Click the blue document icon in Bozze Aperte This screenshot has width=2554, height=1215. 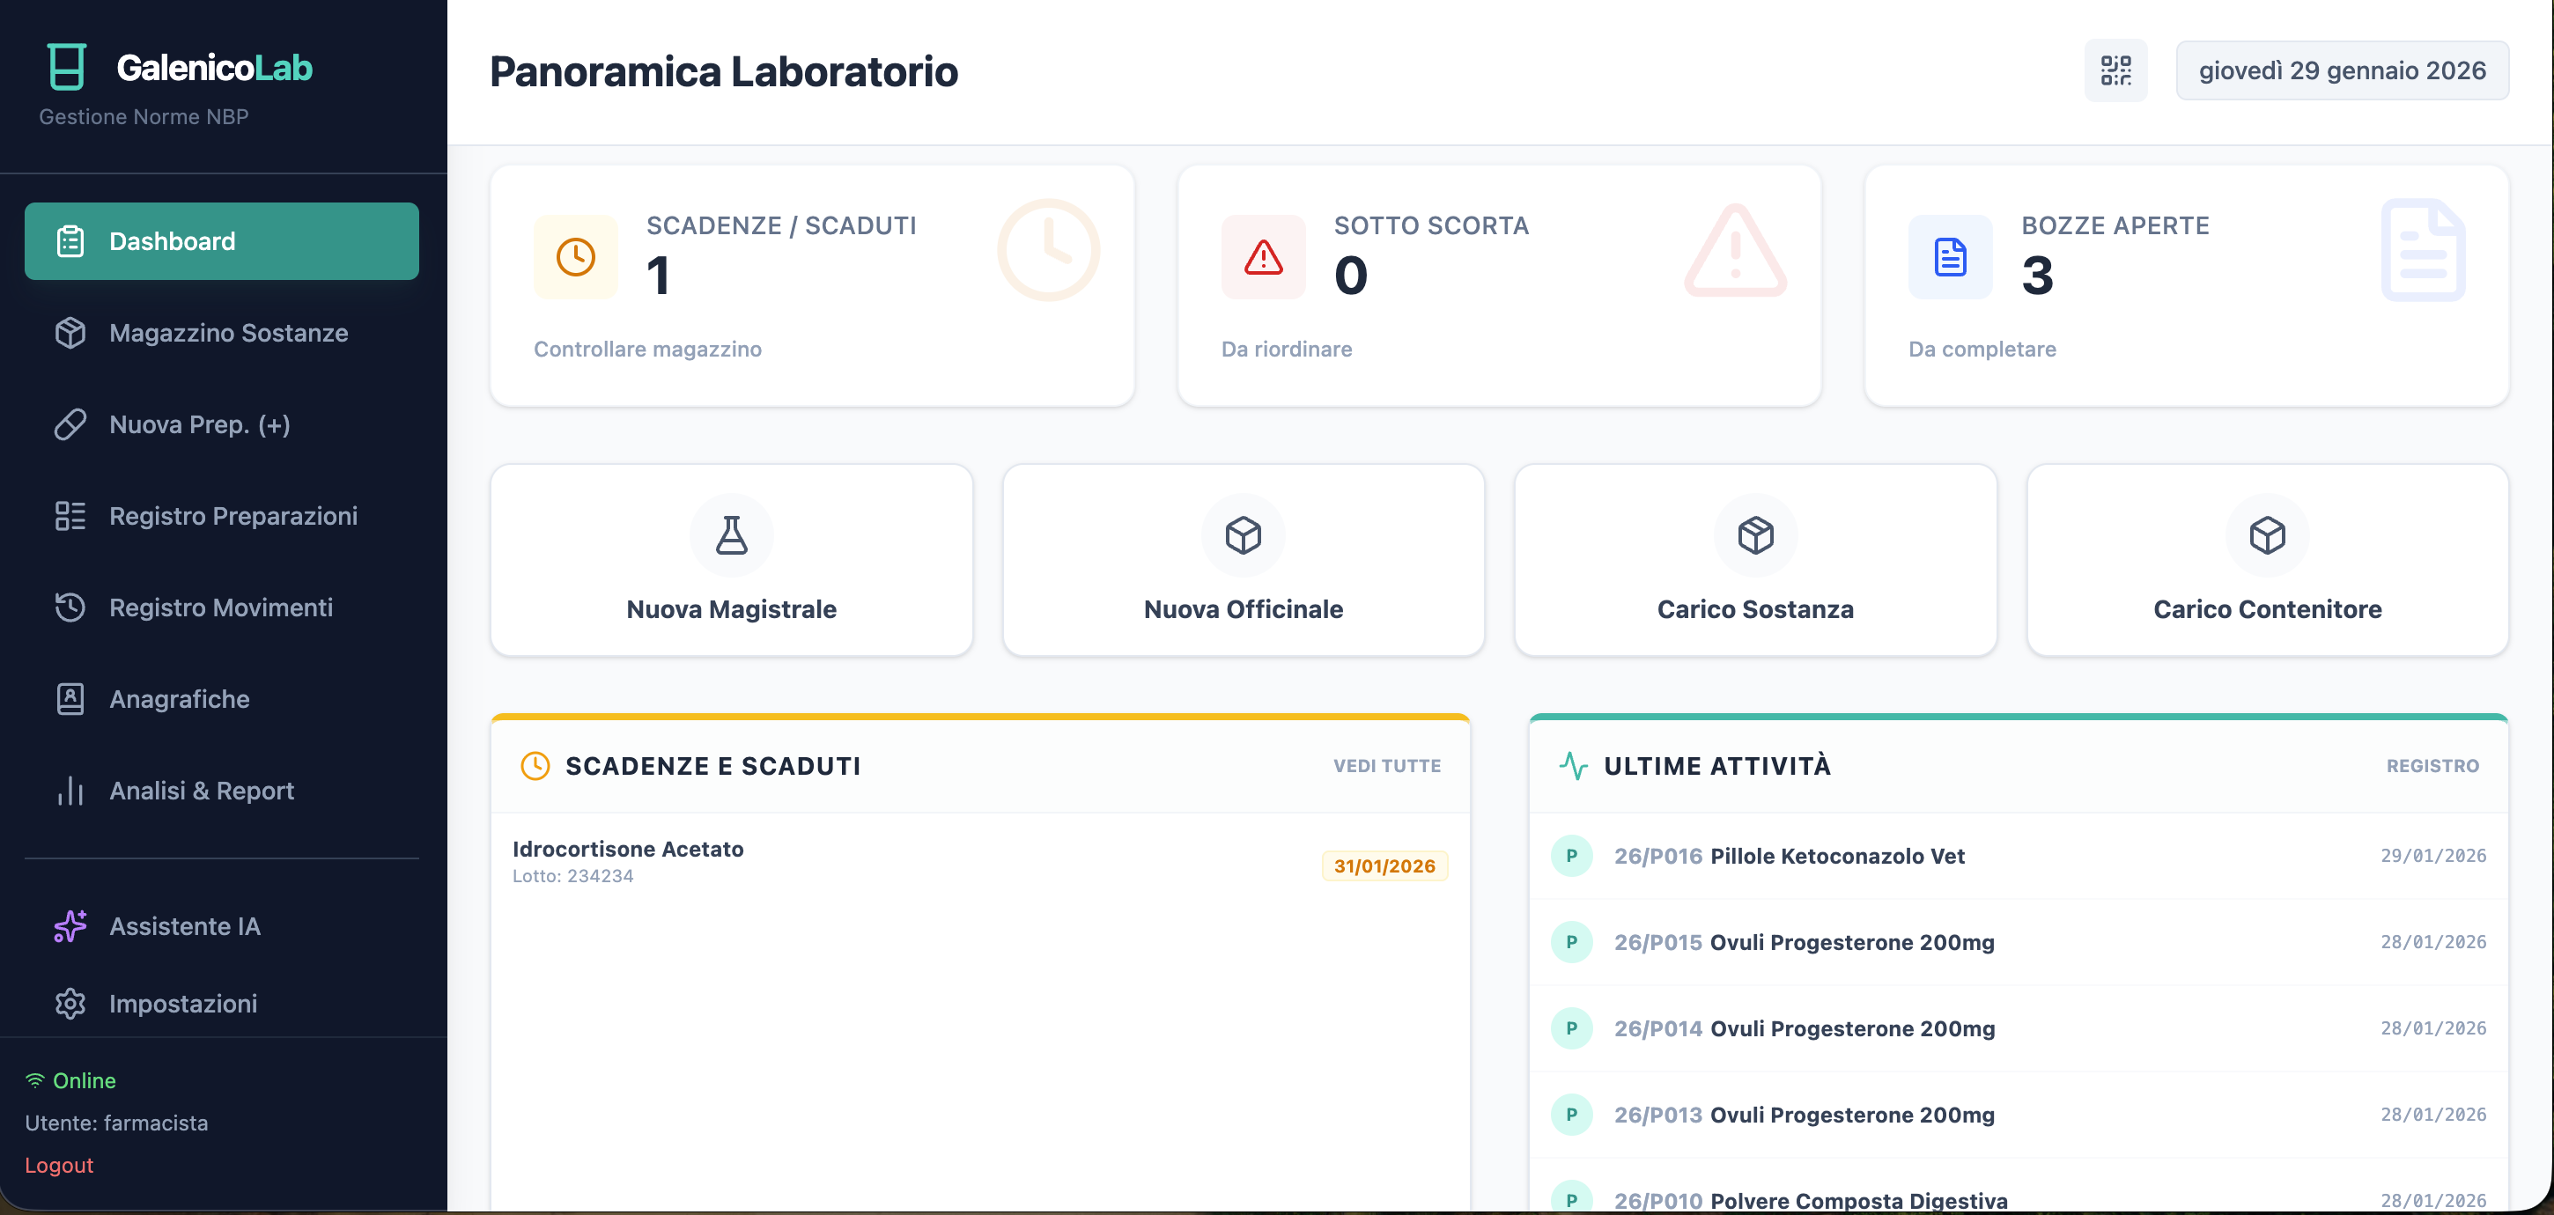tap(1949, 257)
